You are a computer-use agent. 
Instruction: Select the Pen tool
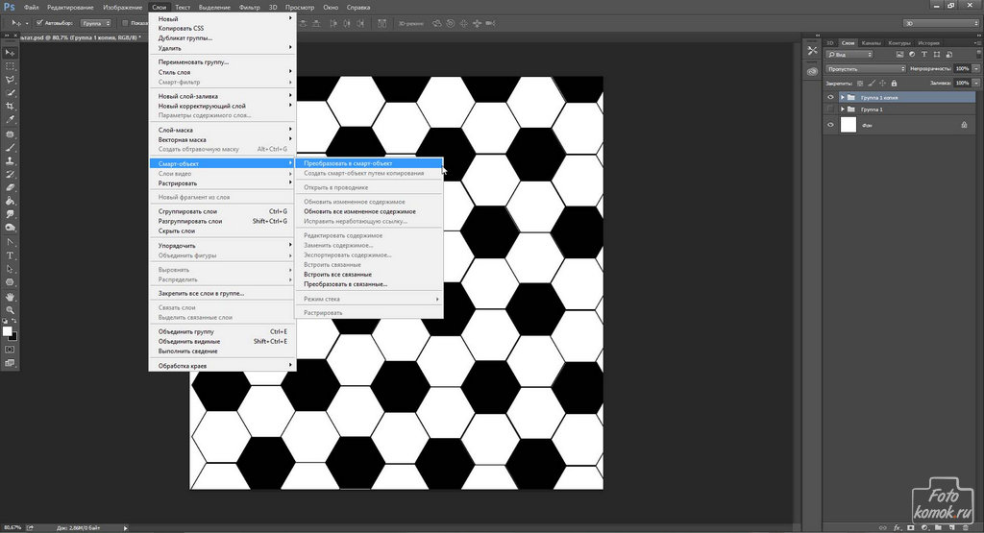(10, 241)
